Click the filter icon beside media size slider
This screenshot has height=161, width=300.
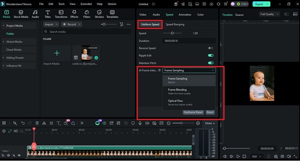[121, 24]
